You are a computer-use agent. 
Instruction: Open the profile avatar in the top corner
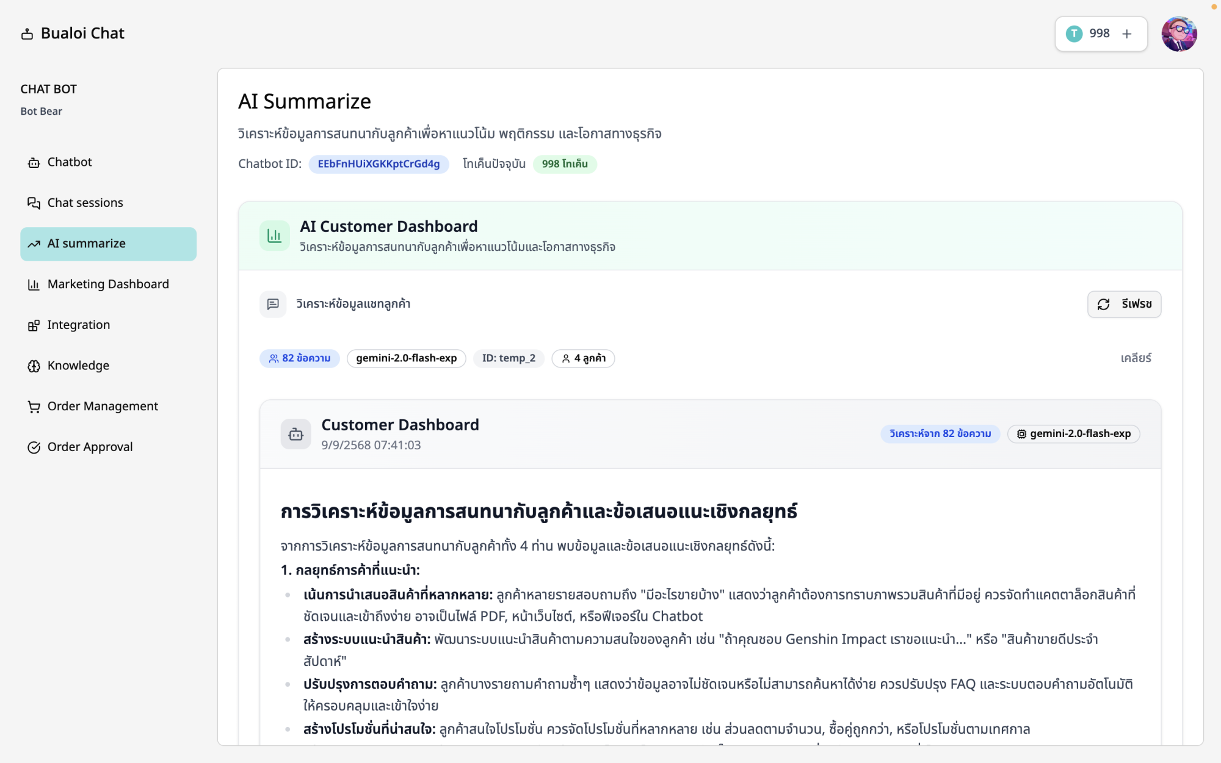(x=1179, y=34)
